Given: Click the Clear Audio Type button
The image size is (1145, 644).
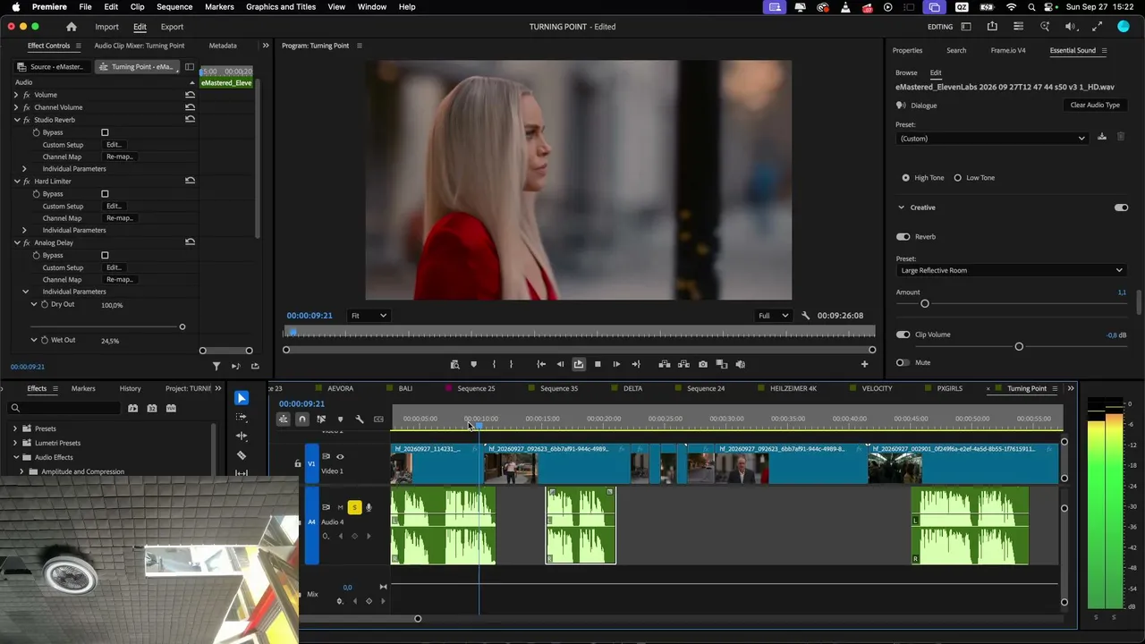Looking at the screenshot, I should 1095,106.
